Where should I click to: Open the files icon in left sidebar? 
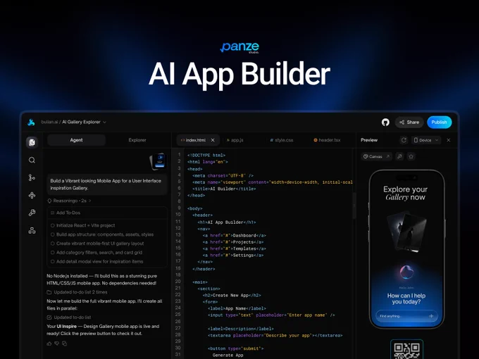pos(32,142)
